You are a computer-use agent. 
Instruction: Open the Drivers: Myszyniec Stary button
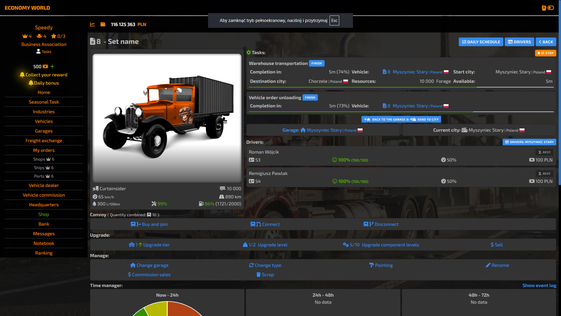(x=529, y=142)
